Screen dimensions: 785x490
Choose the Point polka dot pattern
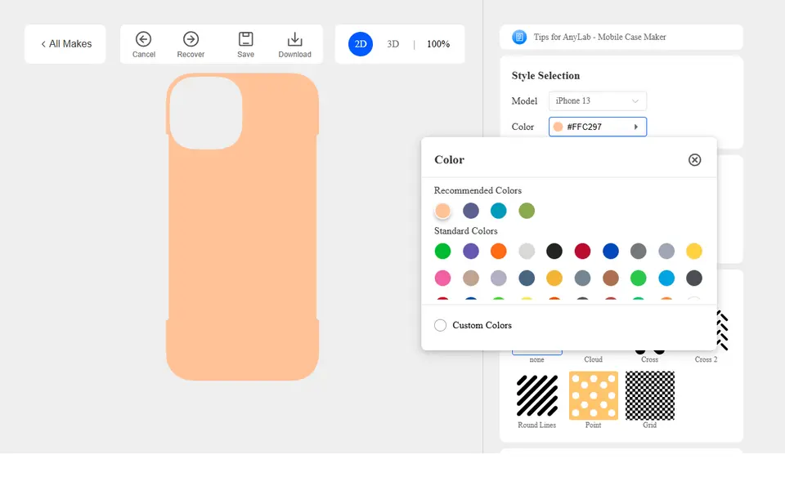[x=594, y=395]
